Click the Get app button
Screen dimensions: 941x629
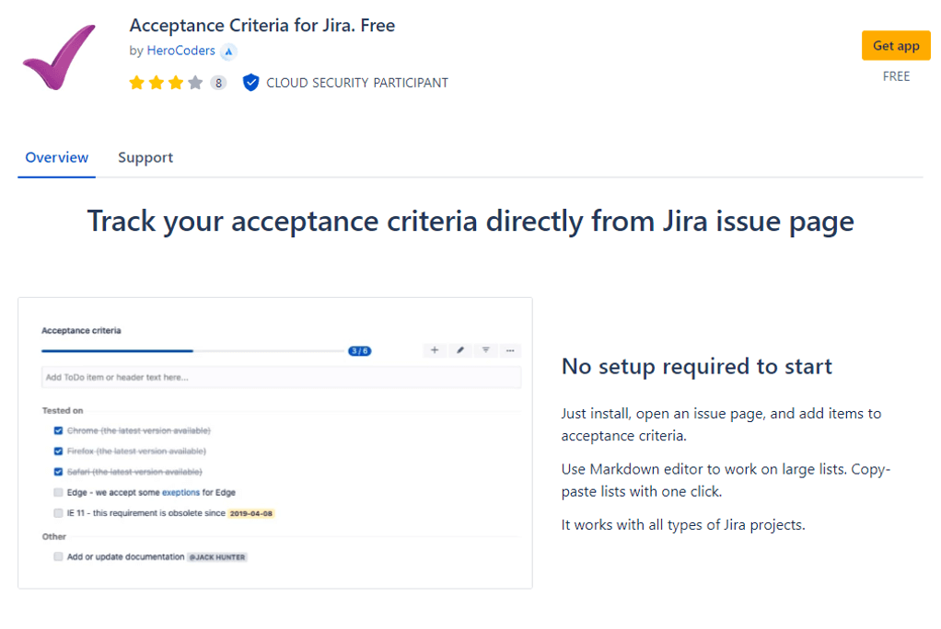pos(896,45)
